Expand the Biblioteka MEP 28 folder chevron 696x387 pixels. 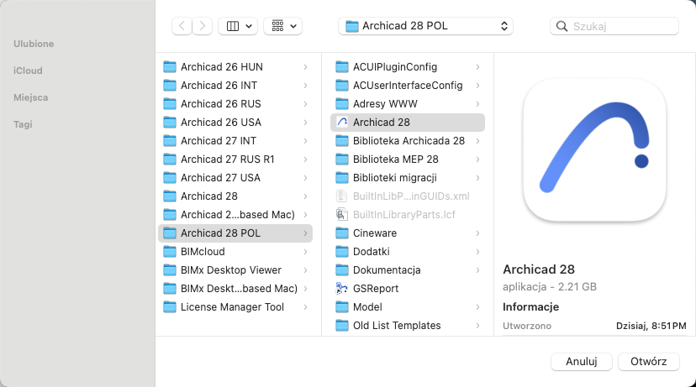477,160
